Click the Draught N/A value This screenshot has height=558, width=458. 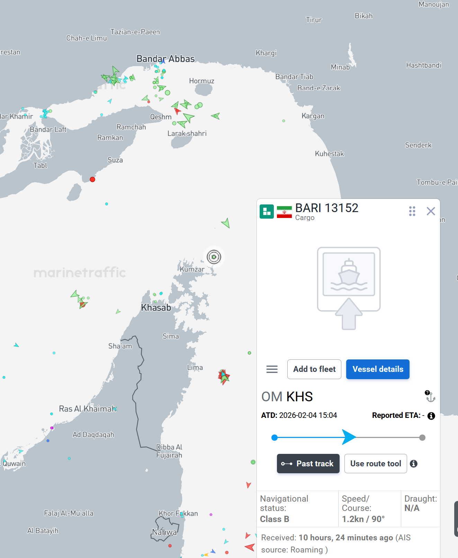tap(412, 508)
